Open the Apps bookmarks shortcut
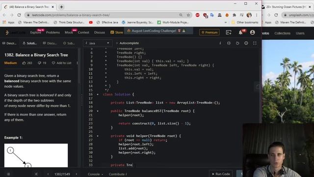This screenshot has height=177, width=314. tap(9, 22)
